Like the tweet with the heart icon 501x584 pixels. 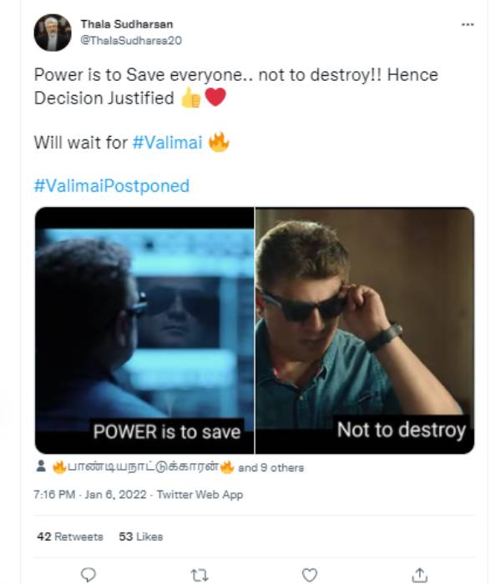click(x=309, y=574)
